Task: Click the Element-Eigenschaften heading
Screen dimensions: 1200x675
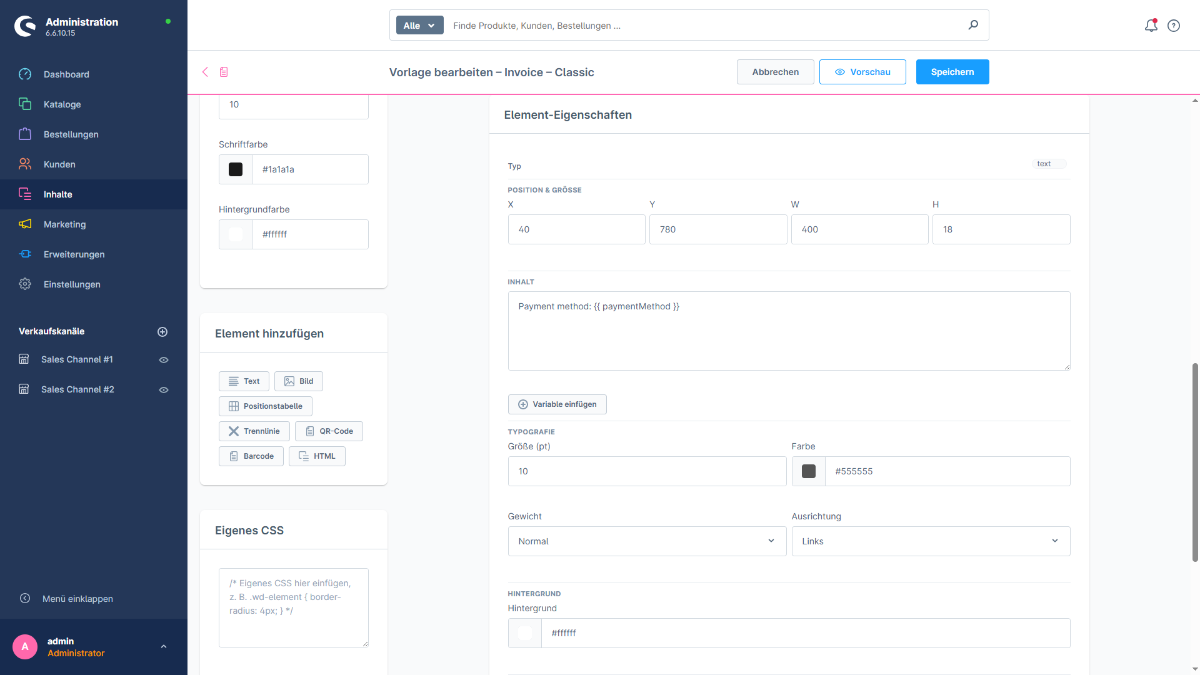Action: [567, 115]
